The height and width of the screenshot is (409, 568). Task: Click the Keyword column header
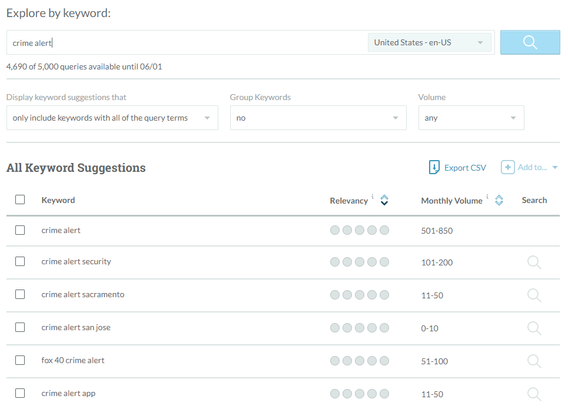point(58,200)
